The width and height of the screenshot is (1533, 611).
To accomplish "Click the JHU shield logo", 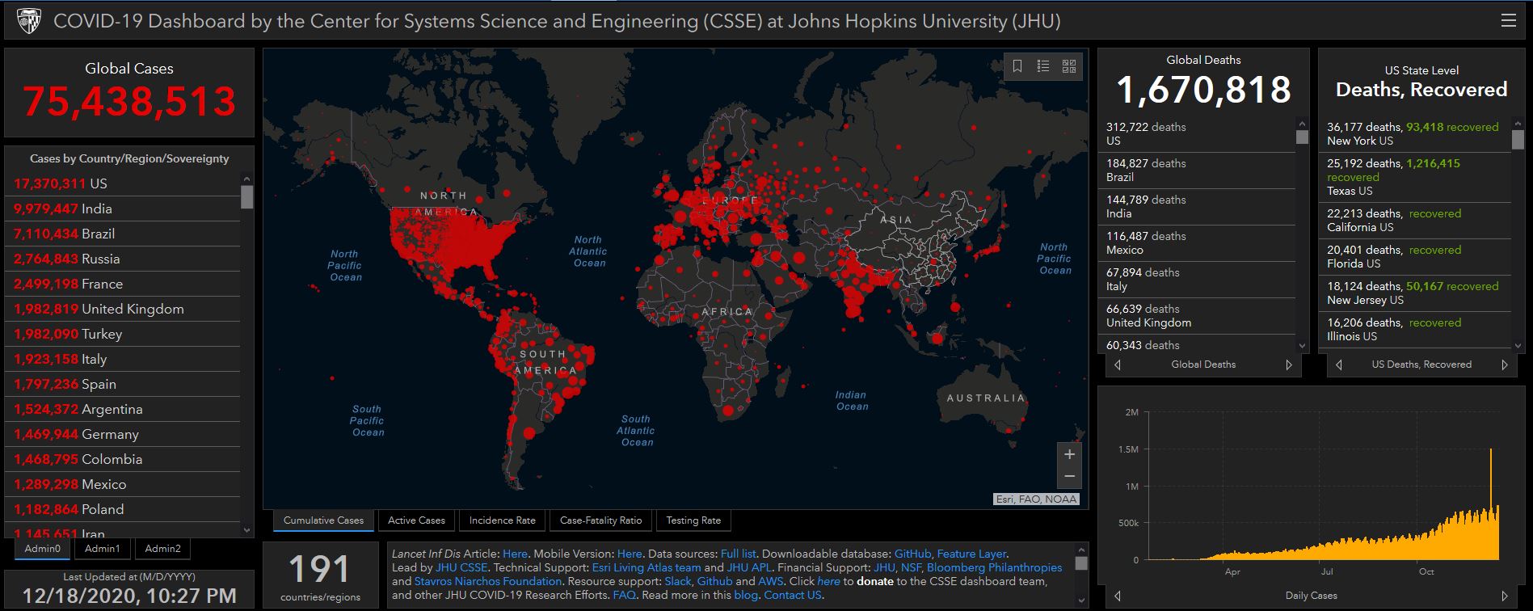I will tap(28, 21).
